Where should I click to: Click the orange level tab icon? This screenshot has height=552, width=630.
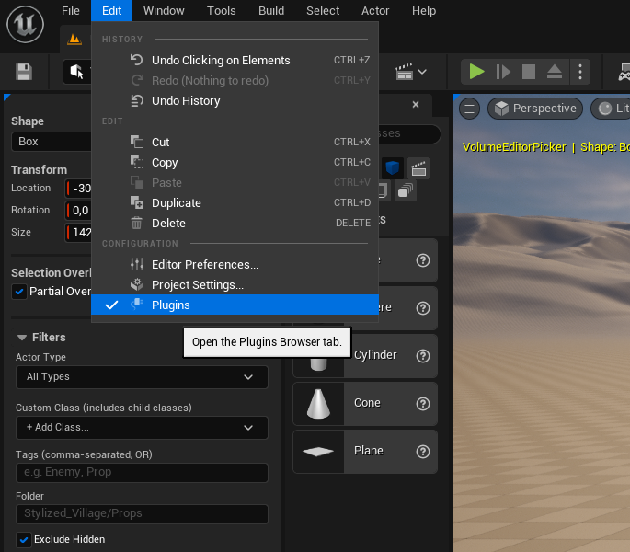74,39
